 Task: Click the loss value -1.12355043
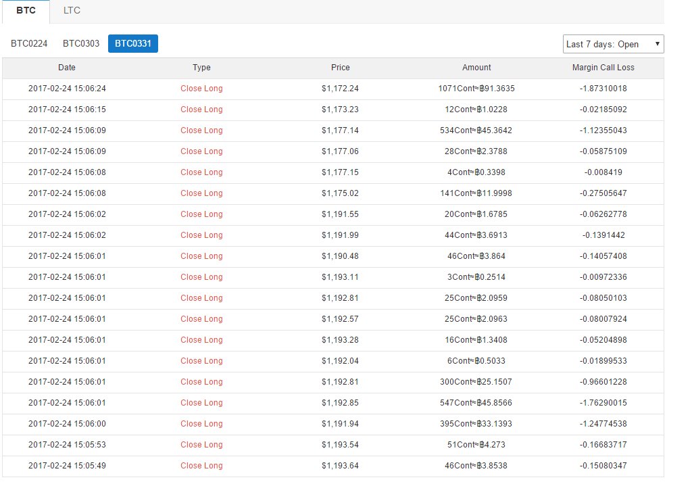pyautogui.click(x=603, y=130)
